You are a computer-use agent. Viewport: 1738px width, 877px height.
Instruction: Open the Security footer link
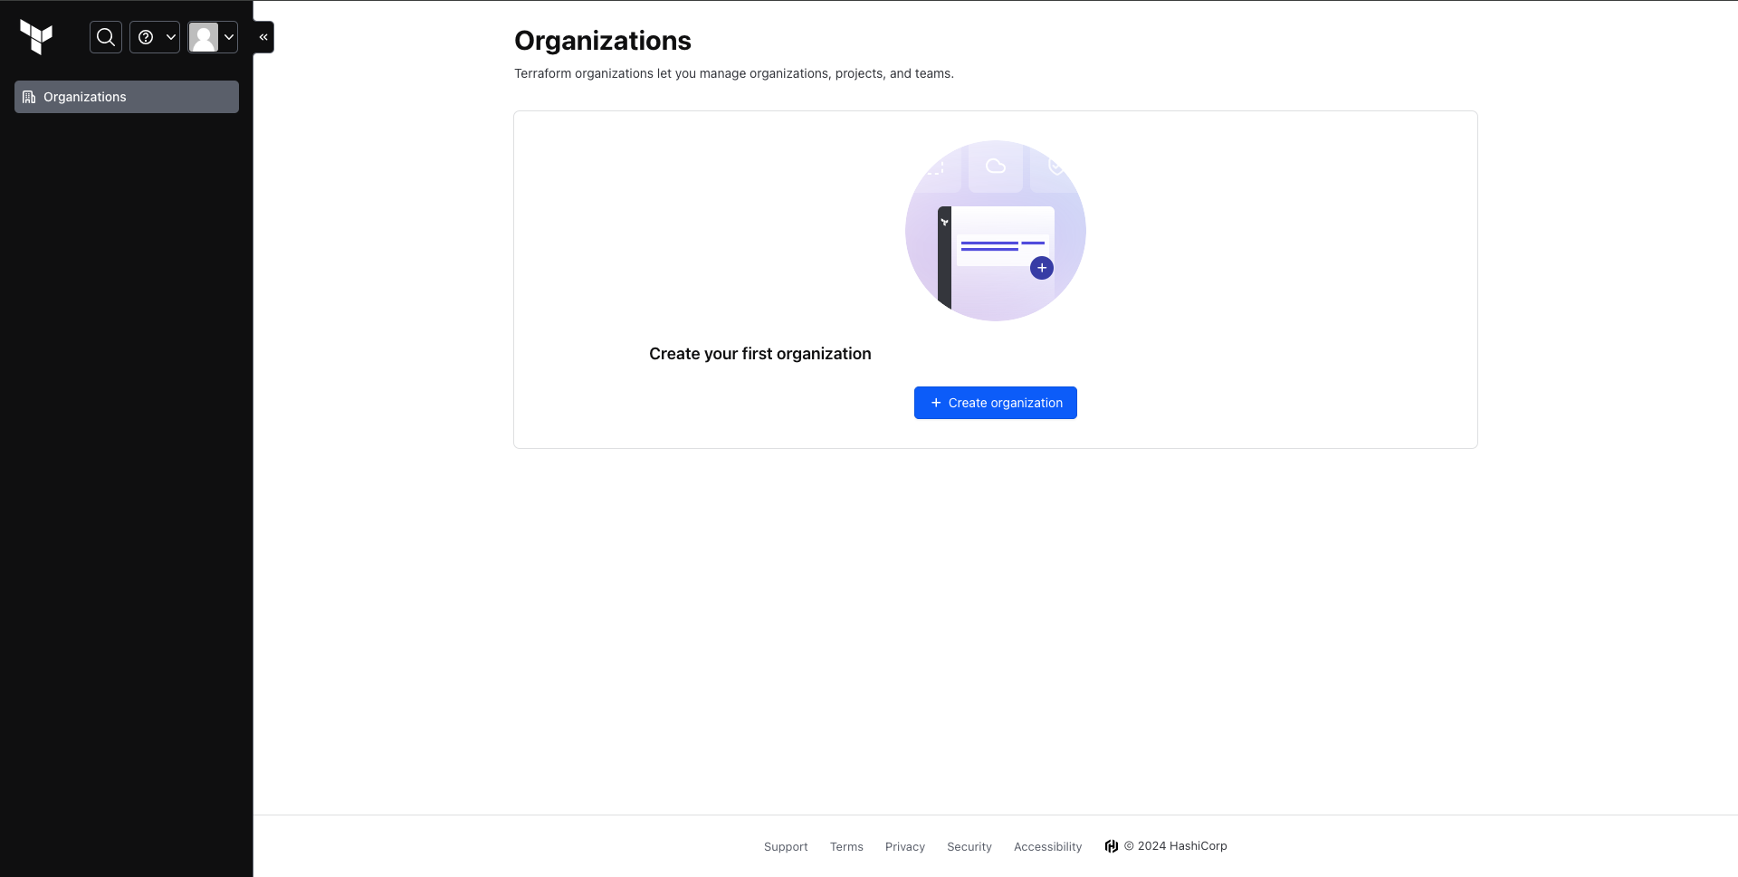969,847
